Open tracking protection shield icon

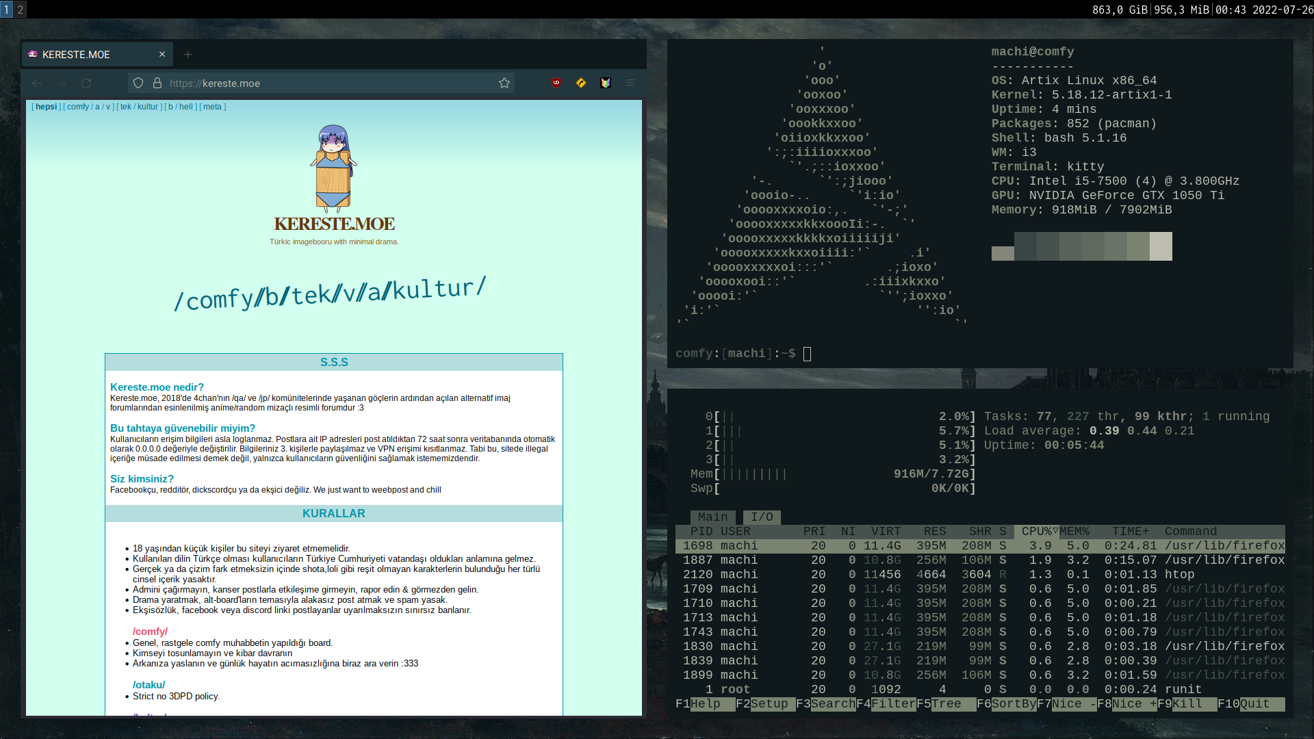(138, 83)
